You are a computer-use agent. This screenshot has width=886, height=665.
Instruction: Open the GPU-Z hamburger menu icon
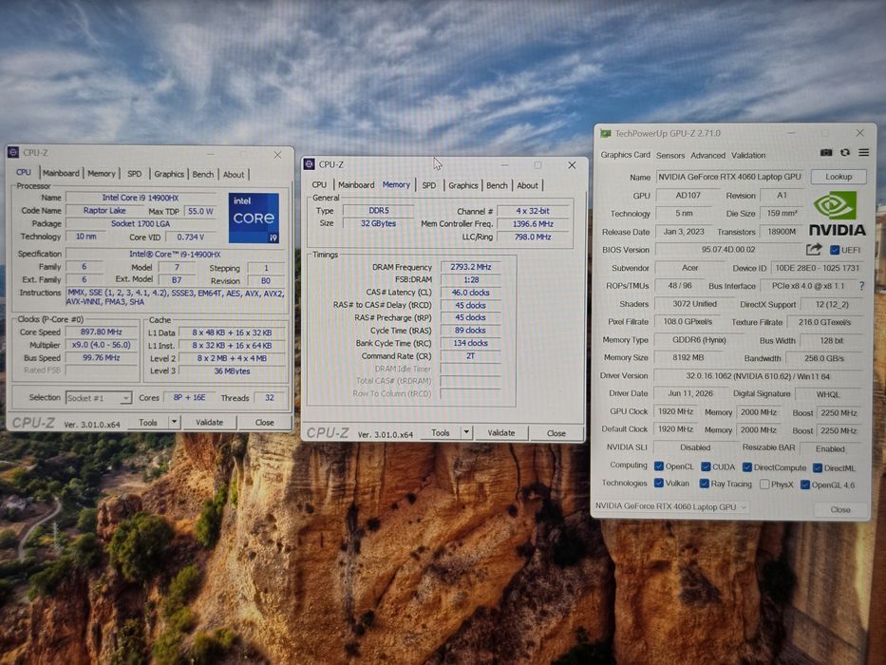click(863, 153)
